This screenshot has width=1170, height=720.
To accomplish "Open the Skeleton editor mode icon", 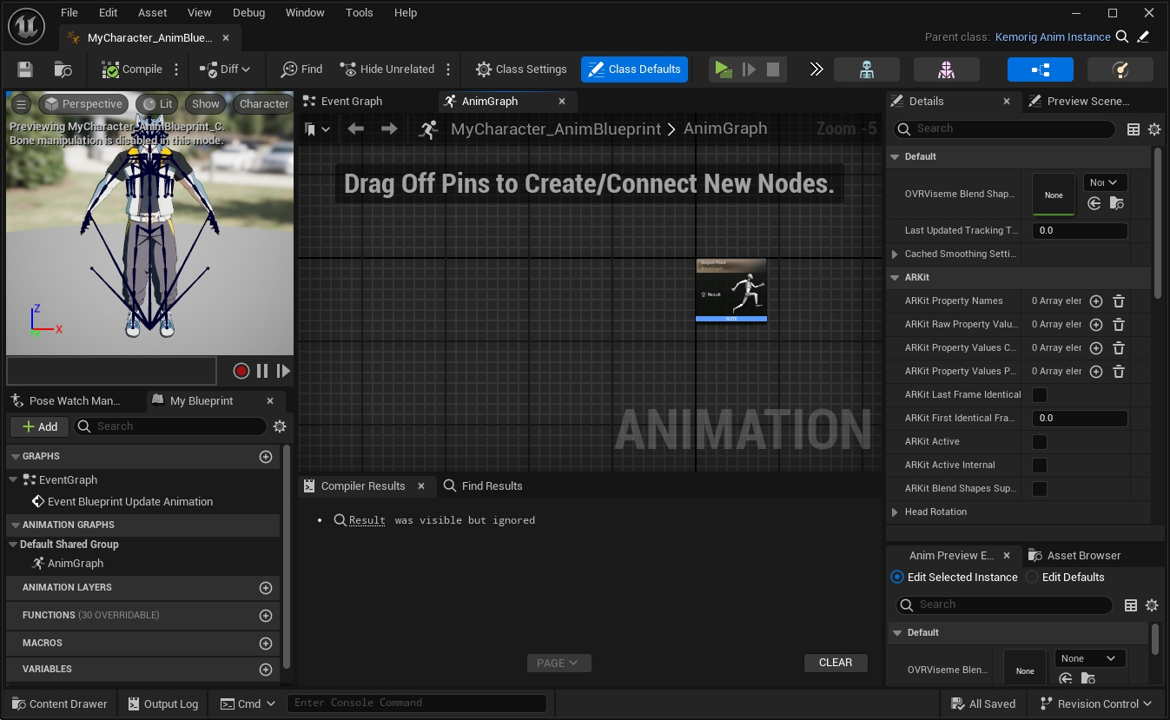I will [x=866, y=69].
